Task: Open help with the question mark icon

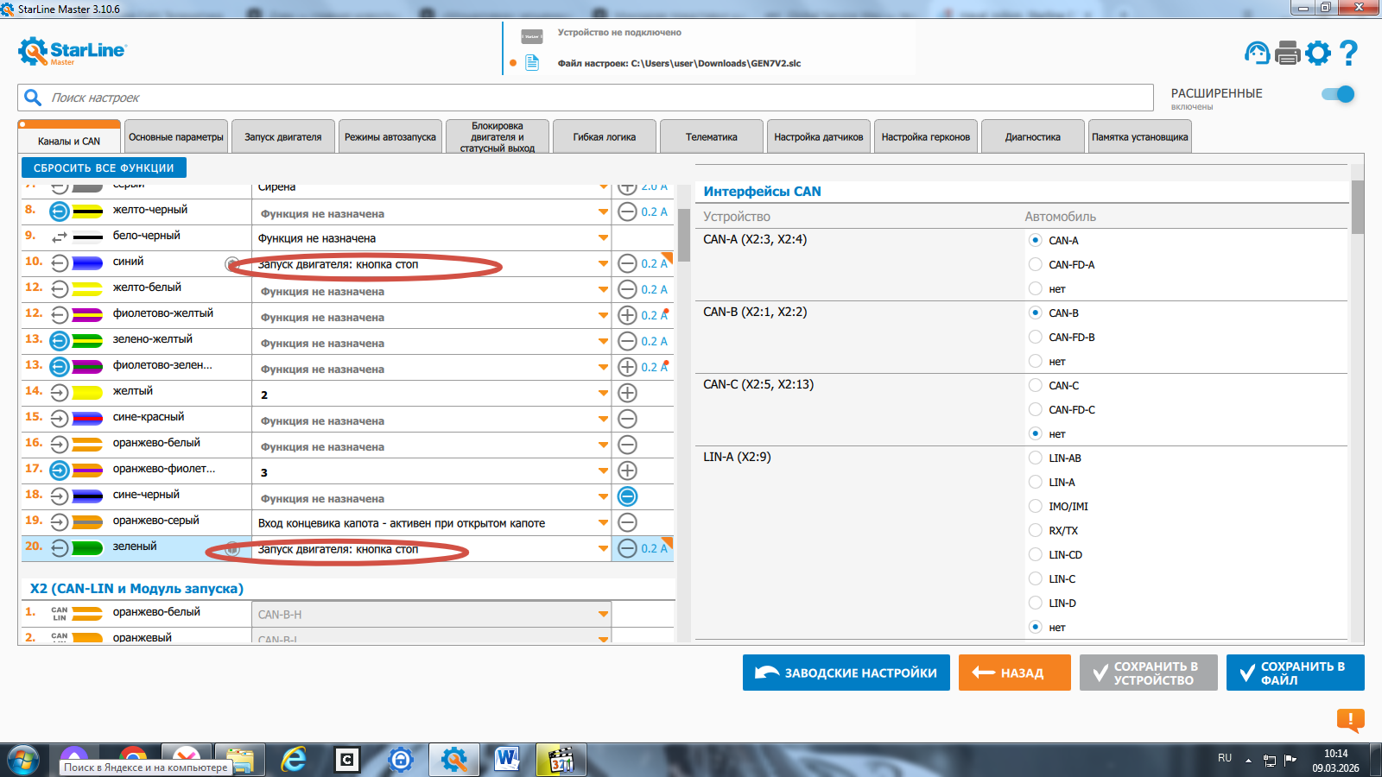Action: pos(1348,54)
